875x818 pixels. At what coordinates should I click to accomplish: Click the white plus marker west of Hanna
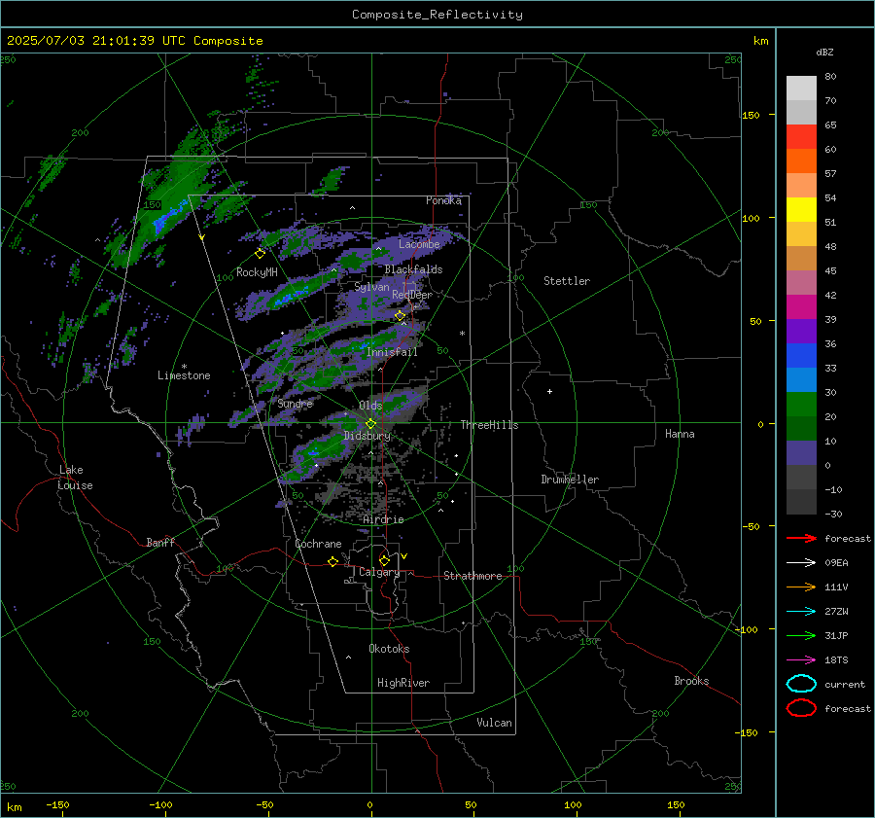[x=549, y=391]
